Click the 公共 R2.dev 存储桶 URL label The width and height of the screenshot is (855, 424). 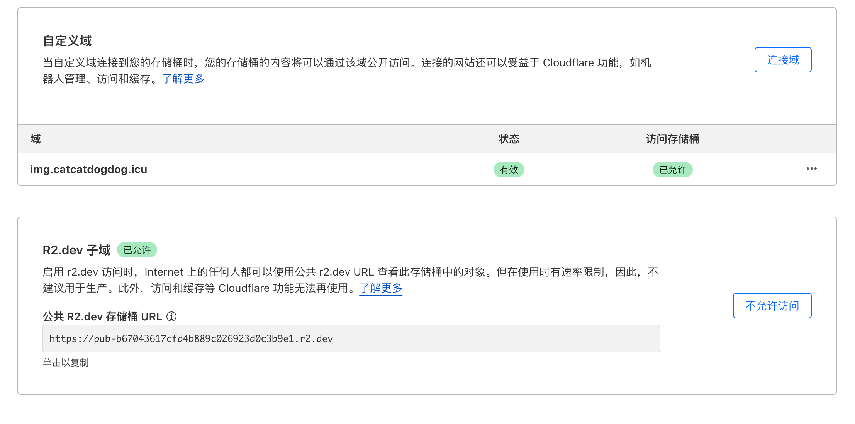tap(102, 316)
